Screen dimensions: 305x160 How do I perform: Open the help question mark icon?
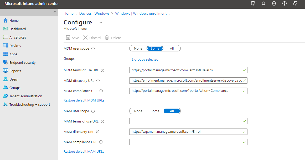coord(285,3)
